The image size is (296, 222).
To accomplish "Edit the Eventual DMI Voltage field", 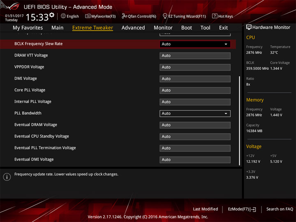I will coord(195,160).
